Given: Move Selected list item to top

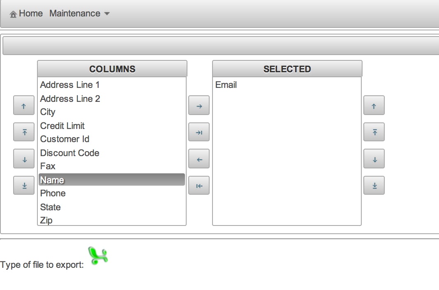Looking at the screenshot, I should 374,133.
